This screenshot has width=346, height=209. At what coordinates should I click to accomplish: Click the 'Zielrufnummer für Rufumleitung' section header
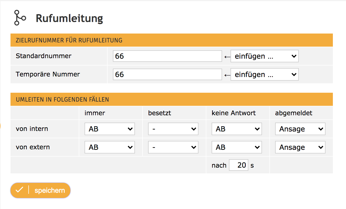[x=69, y=40]
